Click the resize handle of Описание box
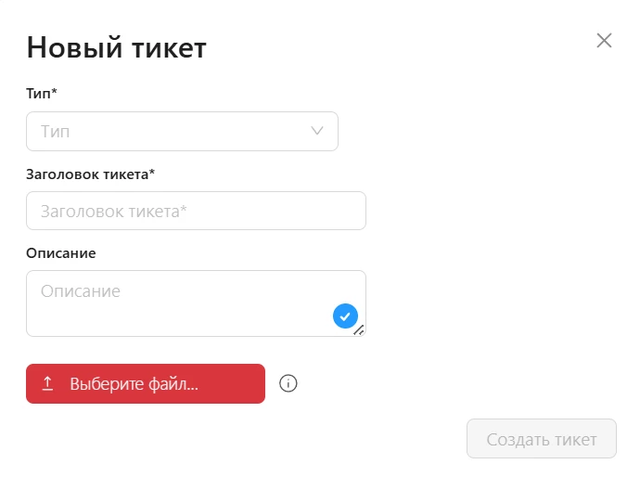Screen dimensions: 640x477 click(359, 330)
